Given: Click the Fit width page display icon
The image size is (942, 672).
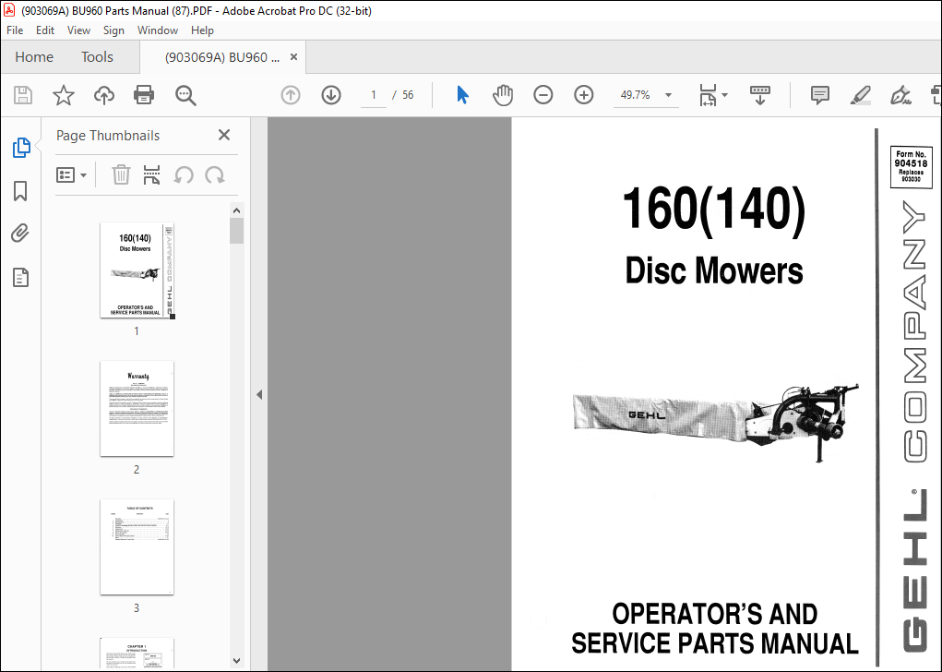Looking at the screenshot, I should click(x=709, y=95).
